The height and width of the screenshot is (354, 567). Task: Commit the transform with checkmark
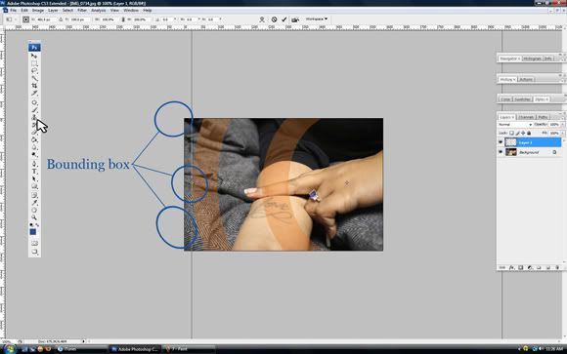284,20
